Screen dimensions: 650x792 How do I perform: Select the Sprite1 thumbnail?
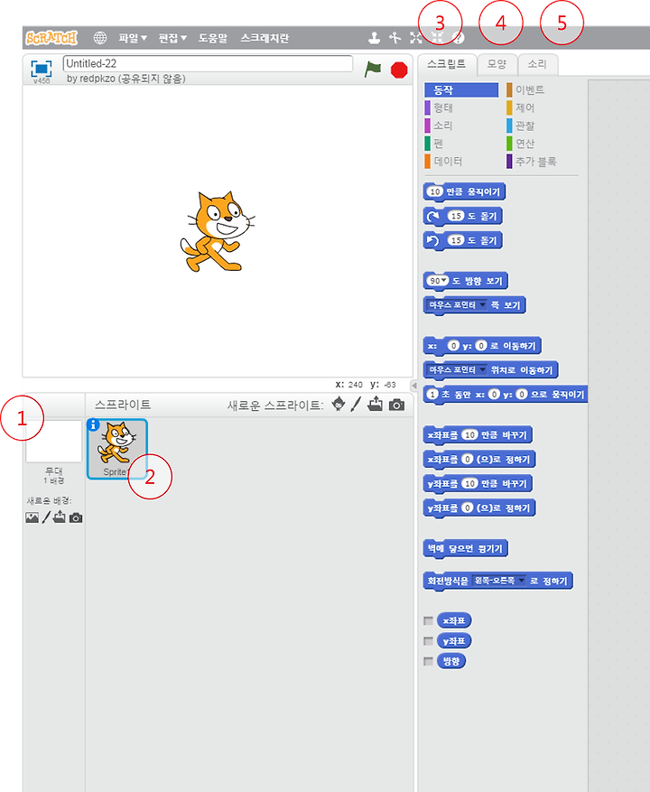(x=117, y=449)
